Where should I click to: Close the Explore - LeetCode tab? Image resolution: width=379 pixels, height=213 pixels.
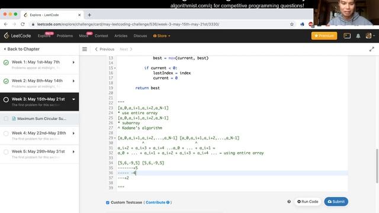[79, 15]
